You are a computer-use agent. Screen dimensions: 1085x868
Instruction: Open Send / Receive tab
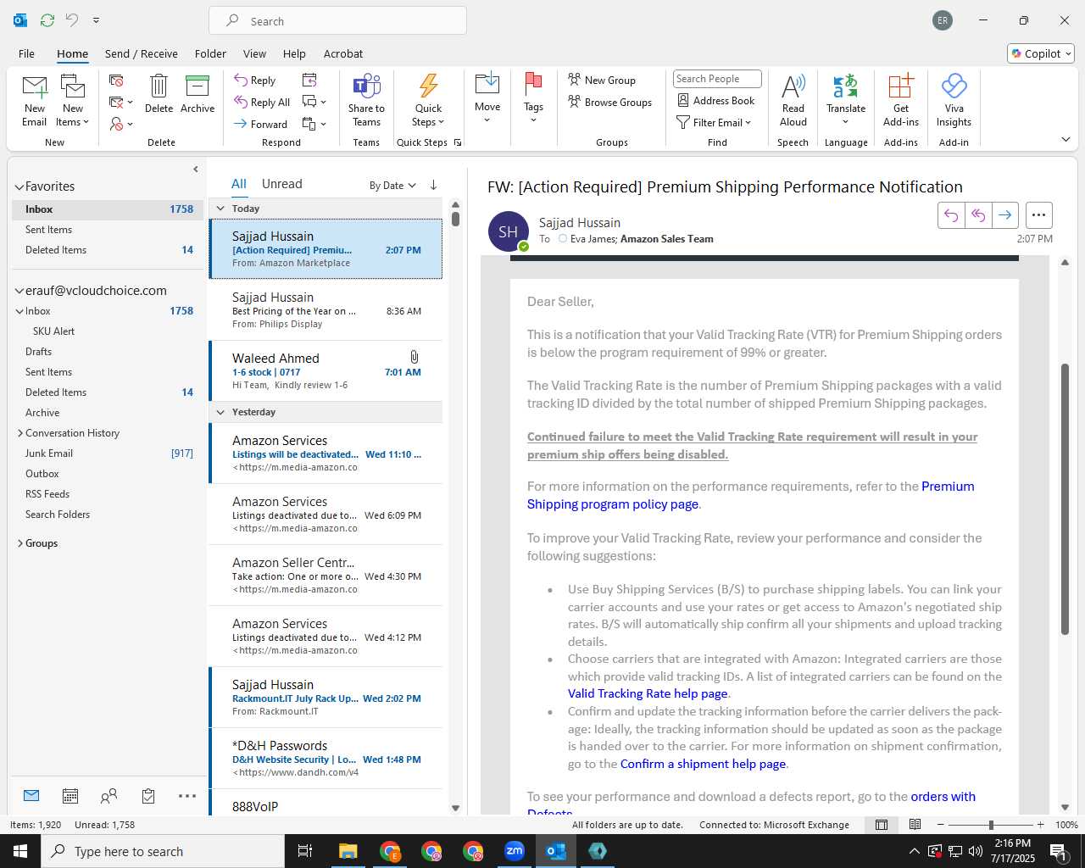click(142, 53)
